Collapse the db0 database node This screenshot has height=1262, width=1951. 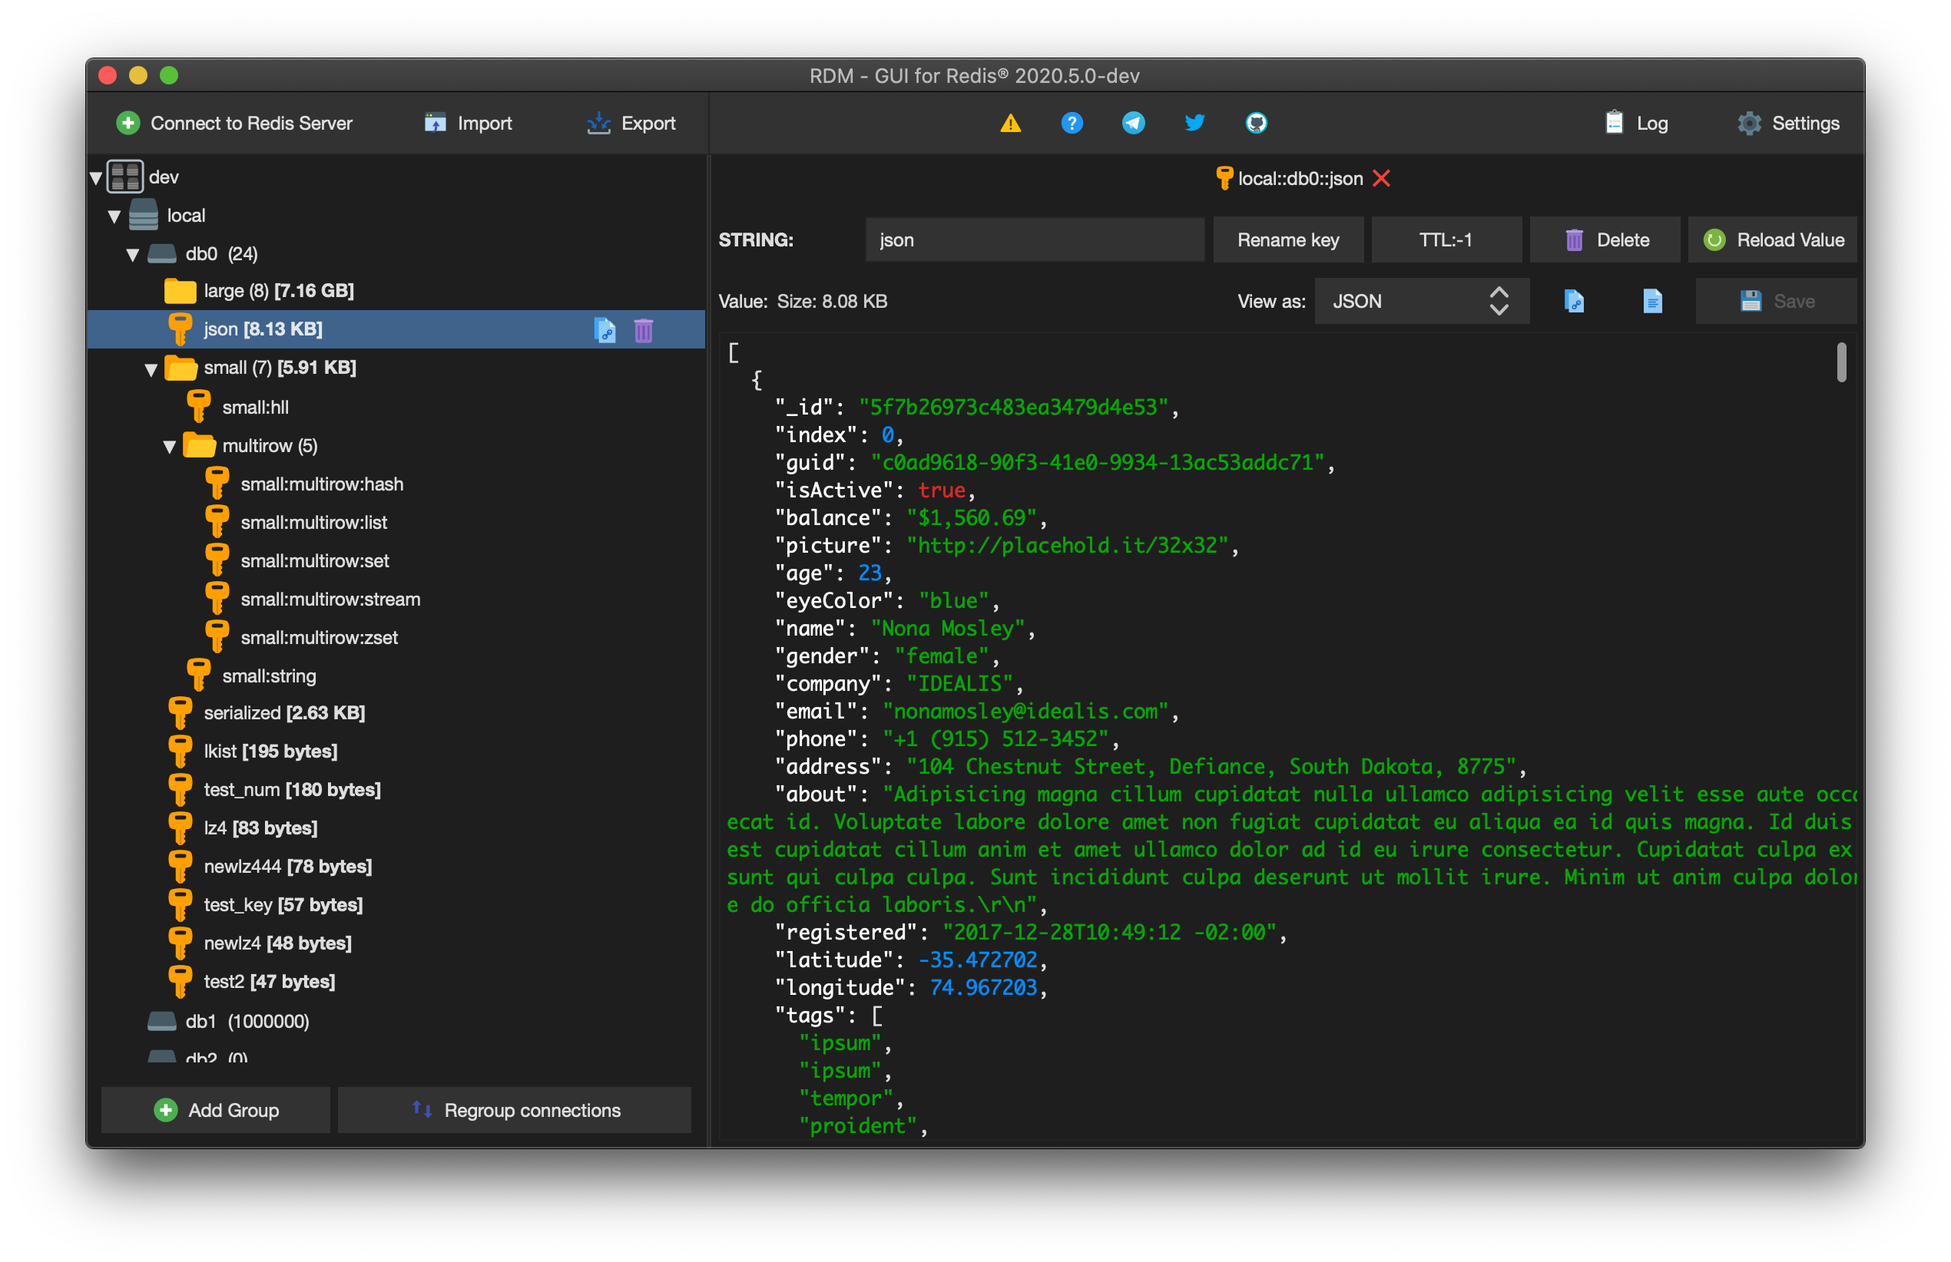[x=133, y=254]
